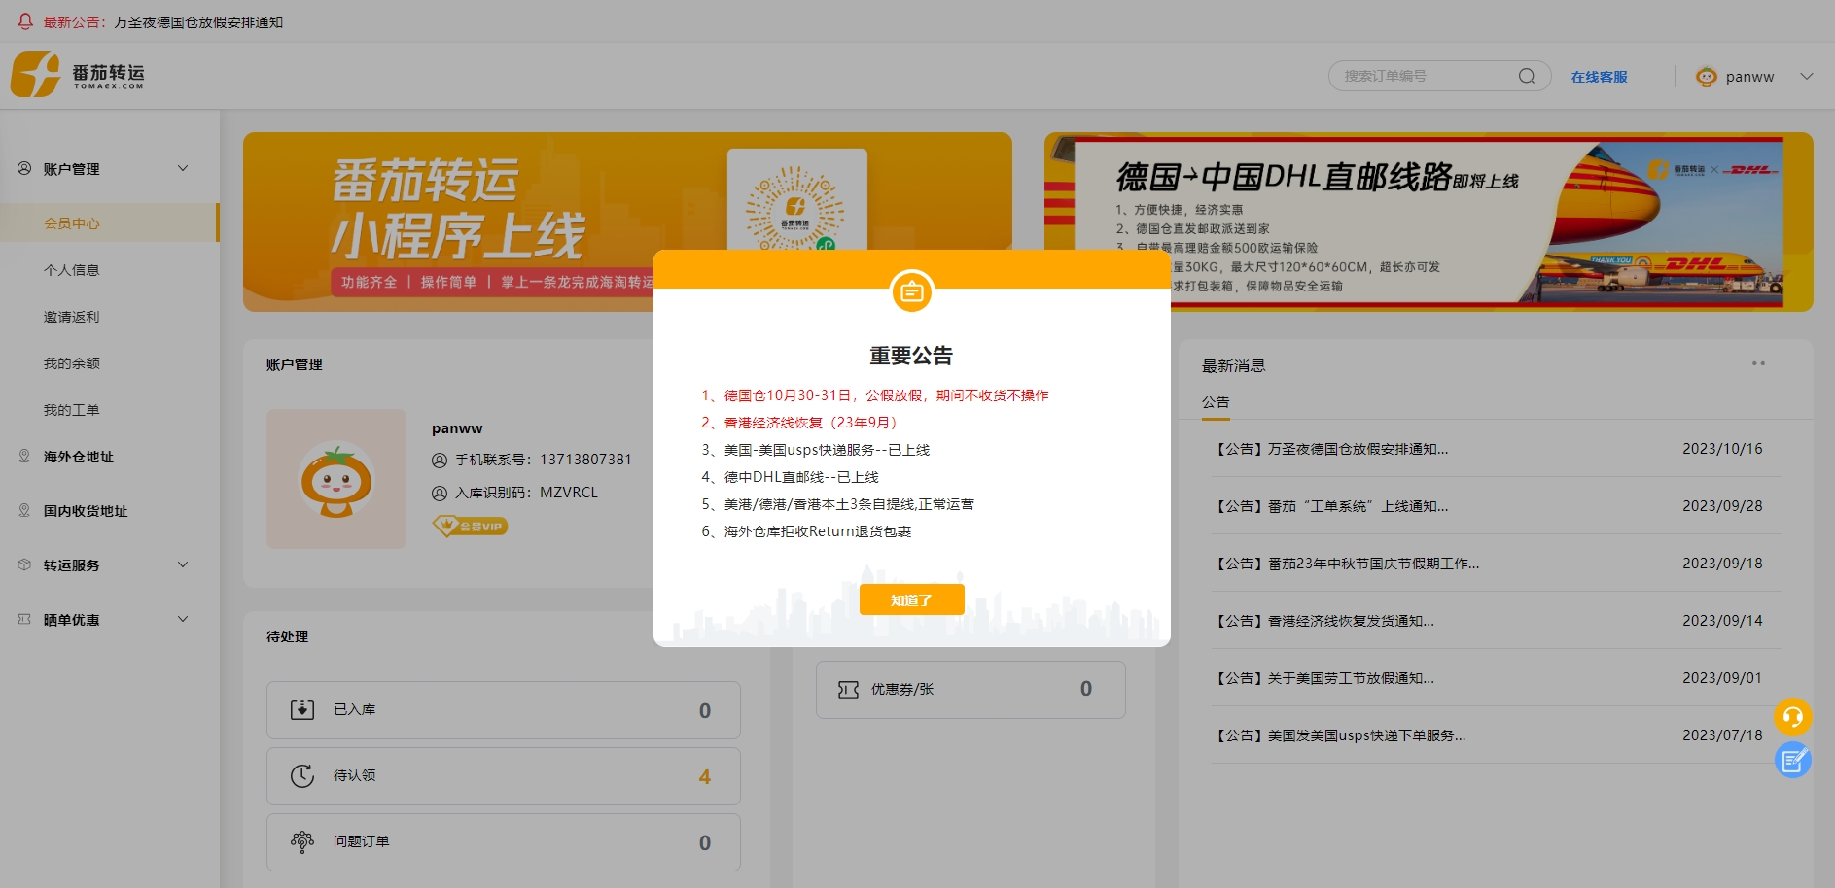This screenshot has height=888, width=1835.
Task: Click the 已入库 inbox icon
Action: pos(302,709)
